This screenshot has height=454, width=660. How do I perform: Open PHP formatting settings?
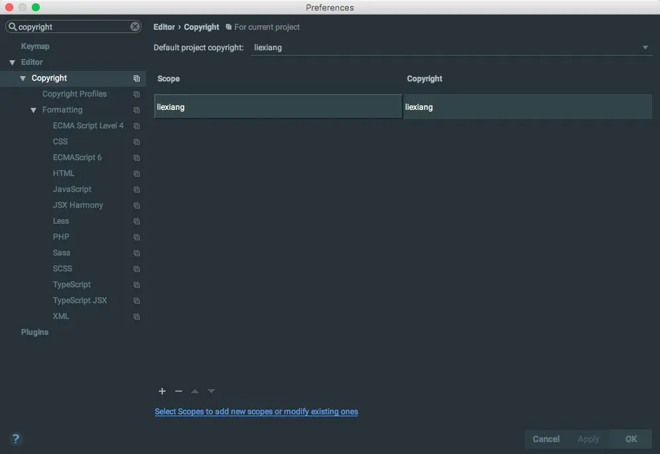(x=61, y=237)
